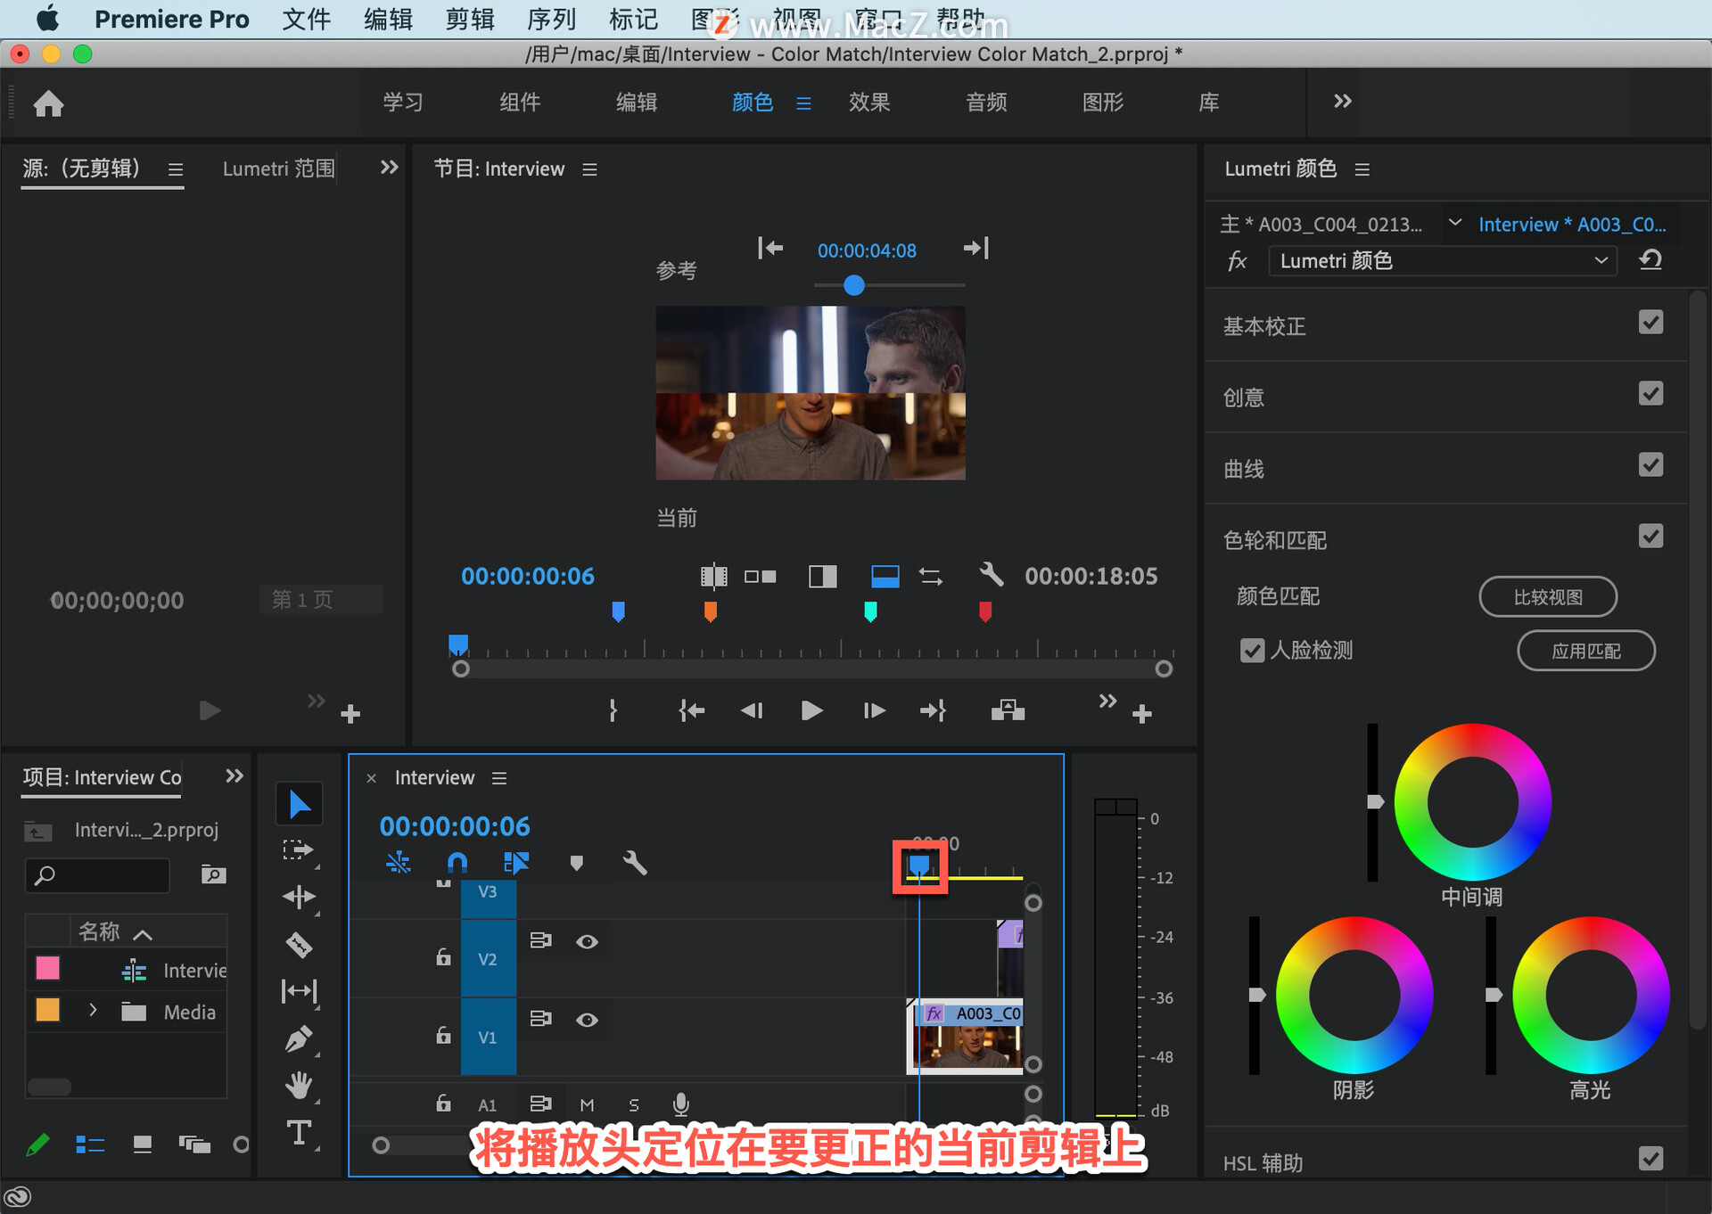
Task: Open the Apple menu
Action: [47, 18]
